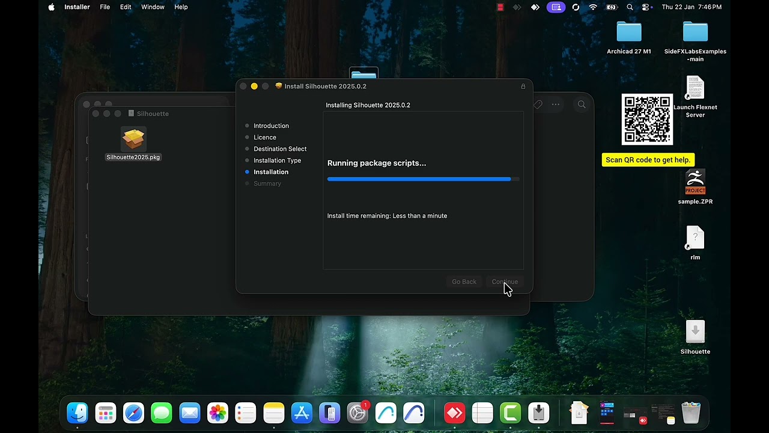
Task: Open System Settings with the red badge
Action: pos(358,413)
